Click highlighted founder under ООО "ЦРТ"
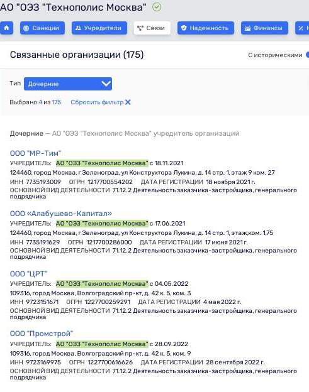The width and height of the screenshot is (309, 392). coord(102,284)
